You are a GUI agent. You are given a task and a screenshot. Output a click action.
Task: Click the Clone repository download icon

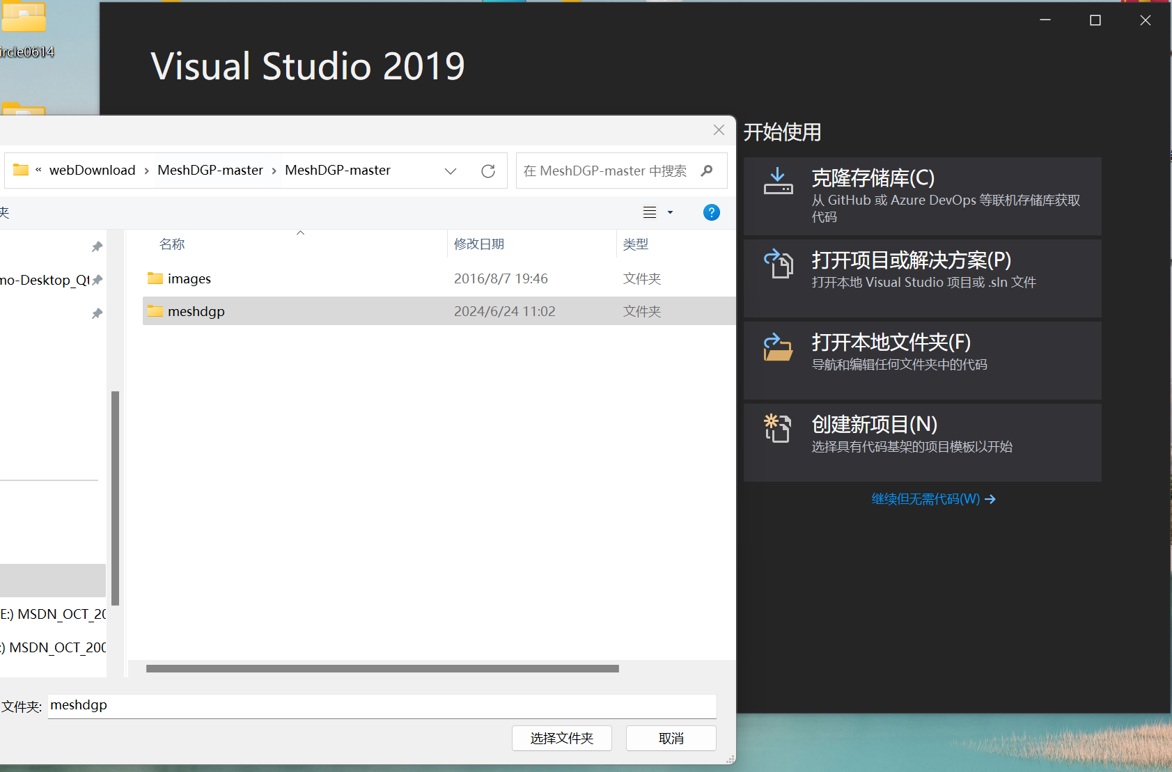[x=778, y=181]
